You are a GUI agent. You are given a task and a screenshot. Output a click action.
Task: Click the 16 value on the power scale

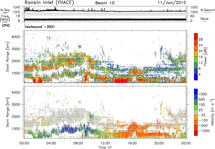click(x=200, y=57)
